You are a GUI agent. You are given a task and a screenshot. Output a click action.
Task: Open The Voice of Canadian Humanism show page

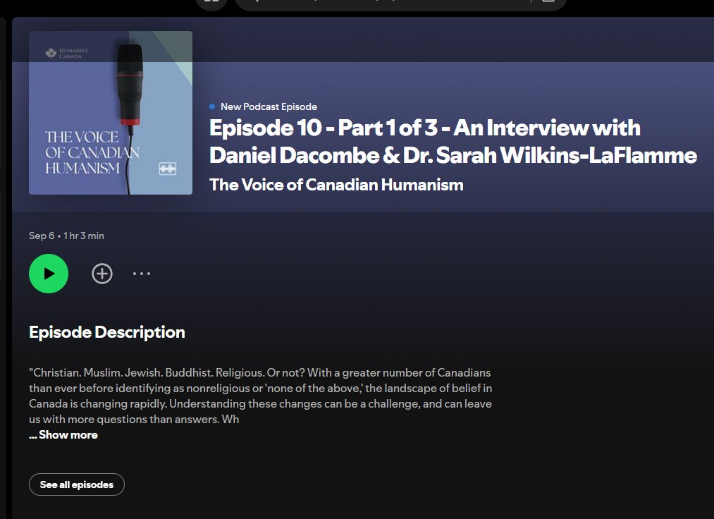tap(336, 185)
